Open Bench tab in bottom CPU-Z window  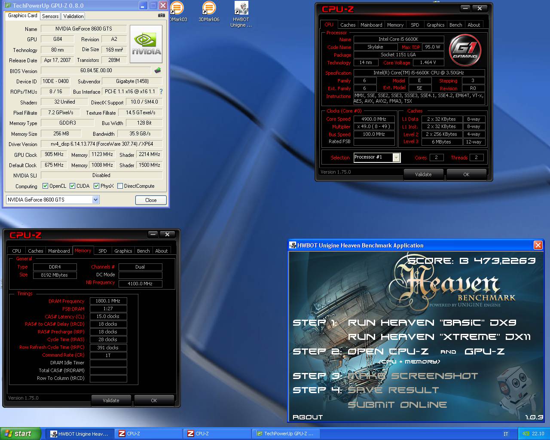(x=143, y=251)
